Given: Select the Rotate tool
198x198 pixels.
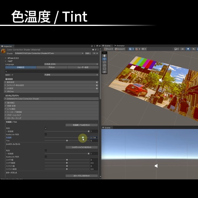Looking at the screenshot, I should 104,62.
